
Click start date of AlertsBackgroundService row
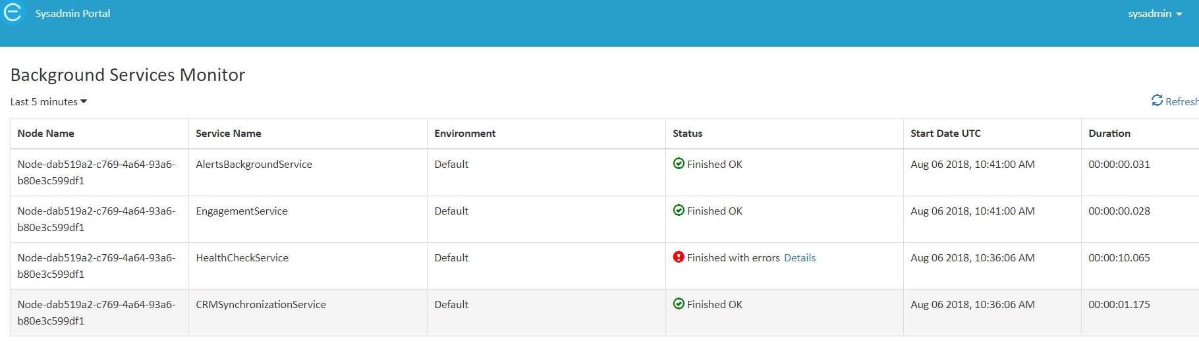click(x=972, y=165)
